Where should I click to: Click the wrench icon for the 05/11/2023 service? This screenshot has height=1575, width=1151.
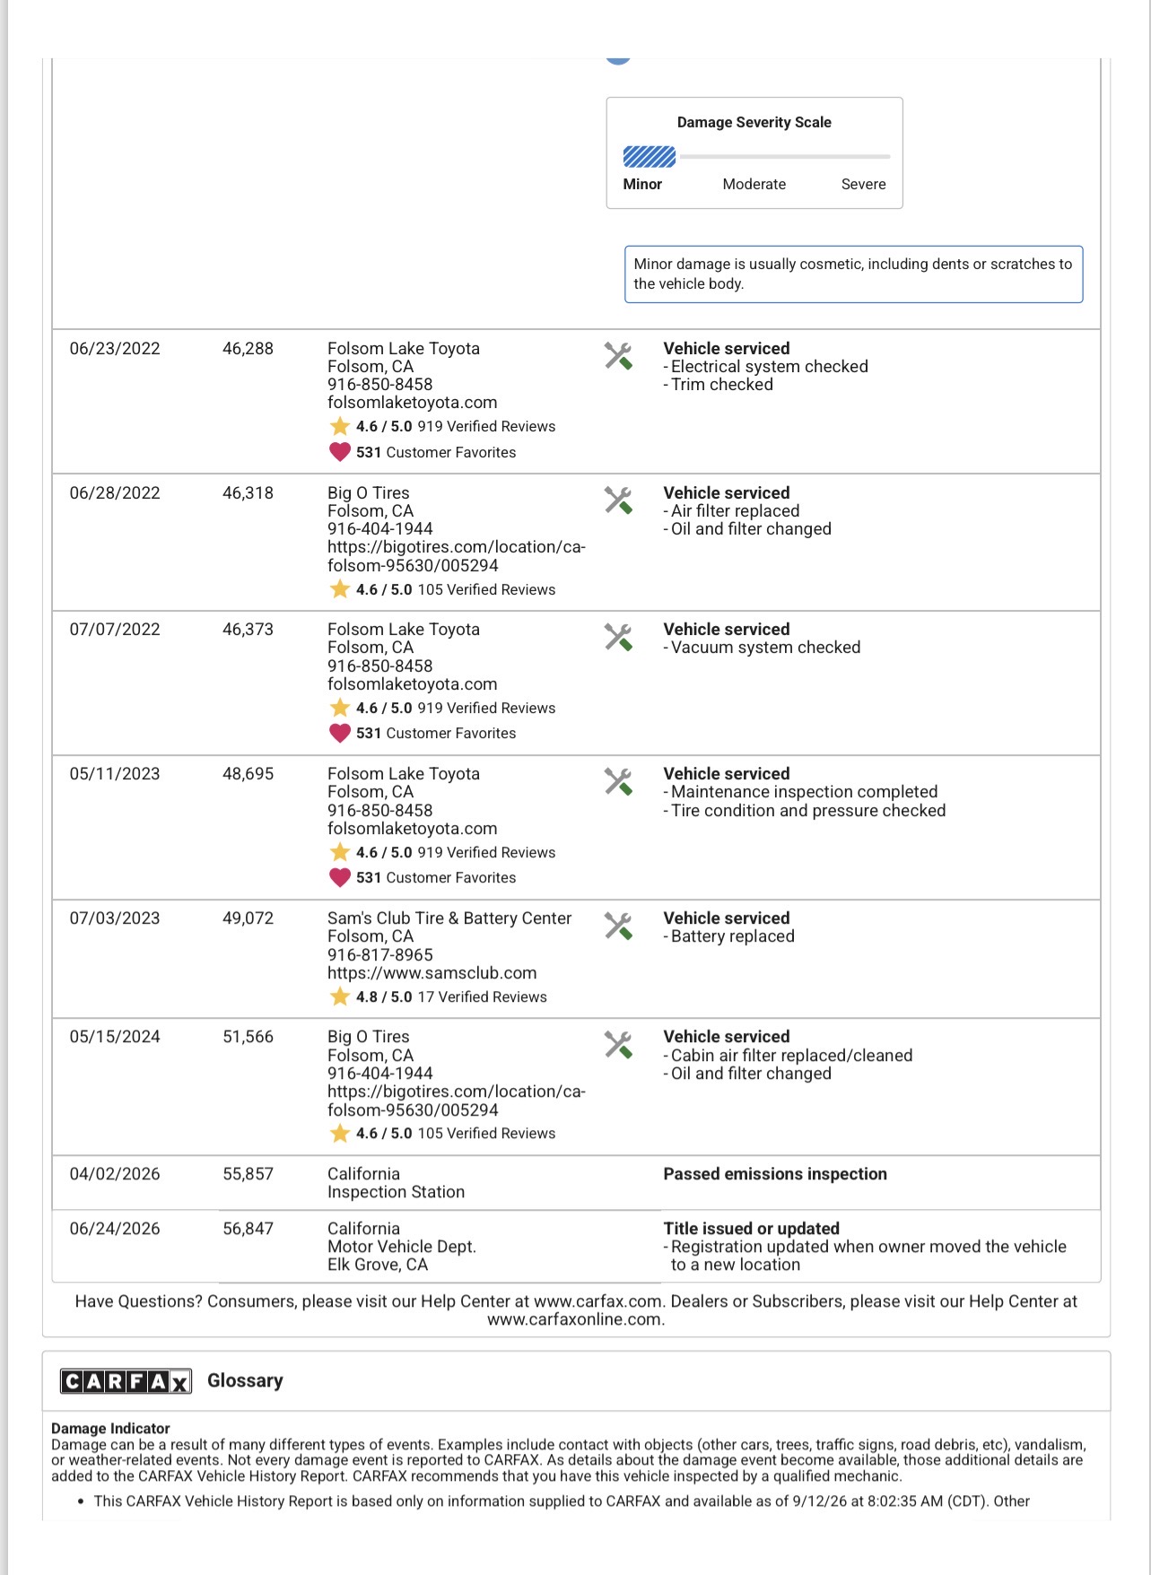click(618, 781)
